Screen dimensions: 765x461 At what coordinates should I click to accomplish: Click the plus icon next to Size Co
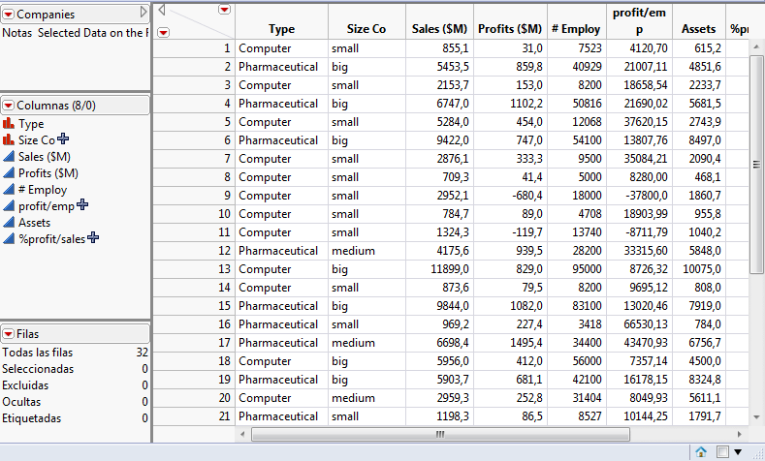point(63,140)
